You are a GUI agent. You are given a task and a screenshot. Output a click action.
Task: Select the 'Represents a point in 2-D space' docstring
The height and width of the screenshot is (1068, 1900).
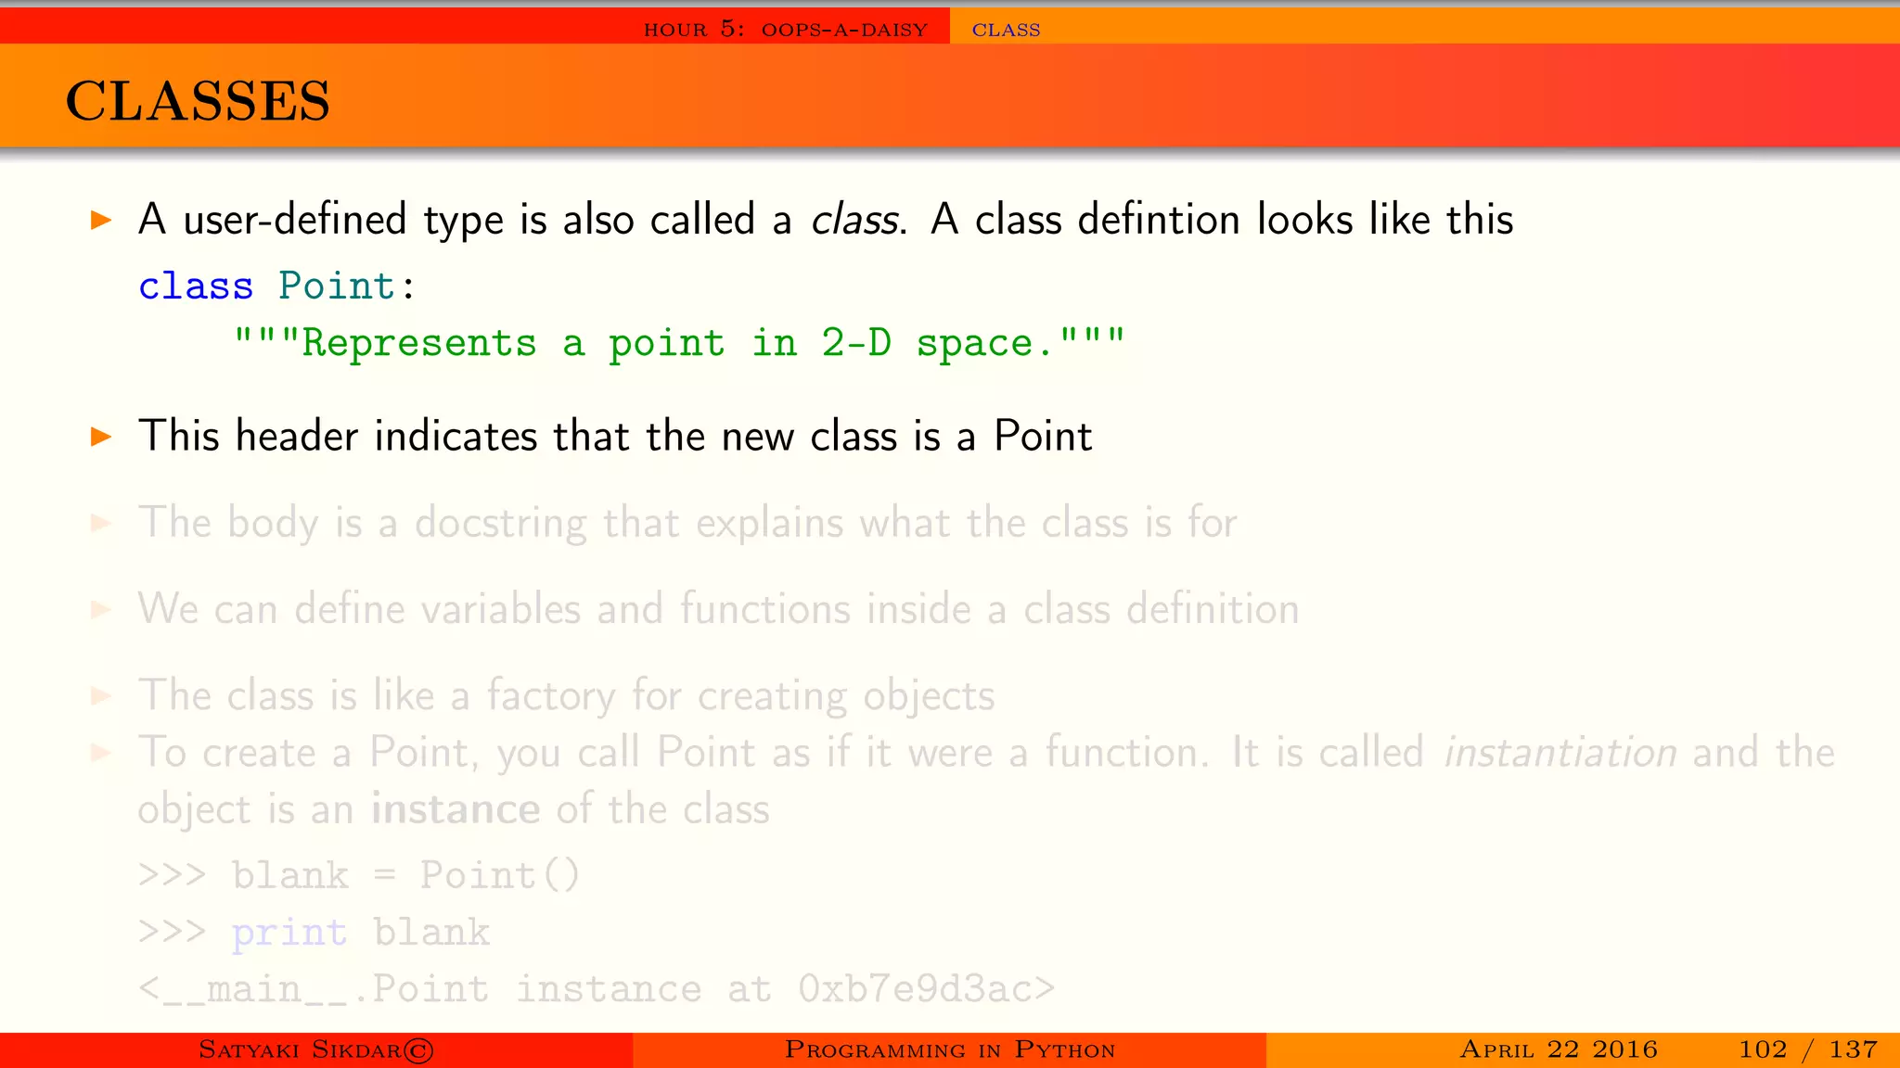point(679,343)
